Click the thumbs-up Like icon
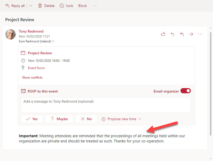 pyautogui.click(x=163, y=34)
